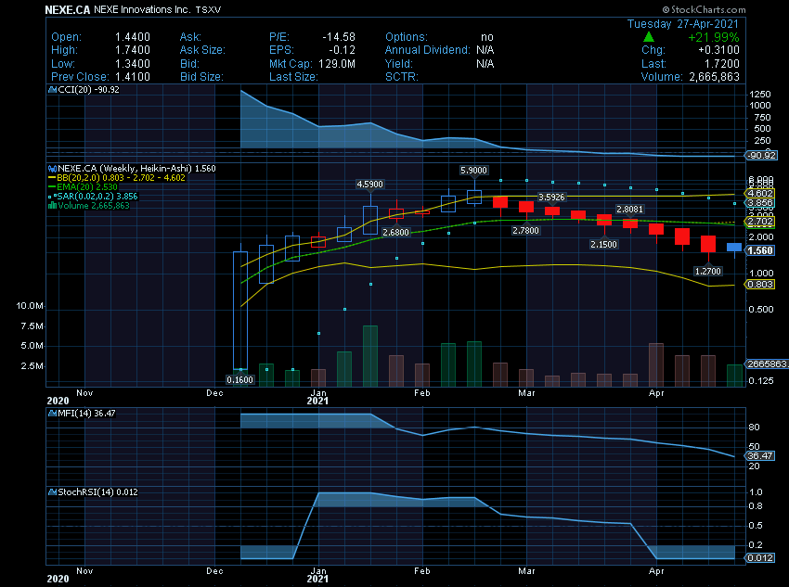Click the 3.856 SAR axis tag
This screenshot has width=789, height=587.
[760, 203]
